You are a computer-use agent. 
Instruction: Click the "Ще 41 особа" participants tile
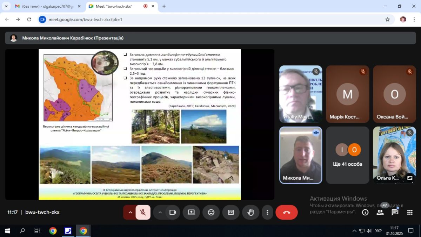click(x=347, y=155)
